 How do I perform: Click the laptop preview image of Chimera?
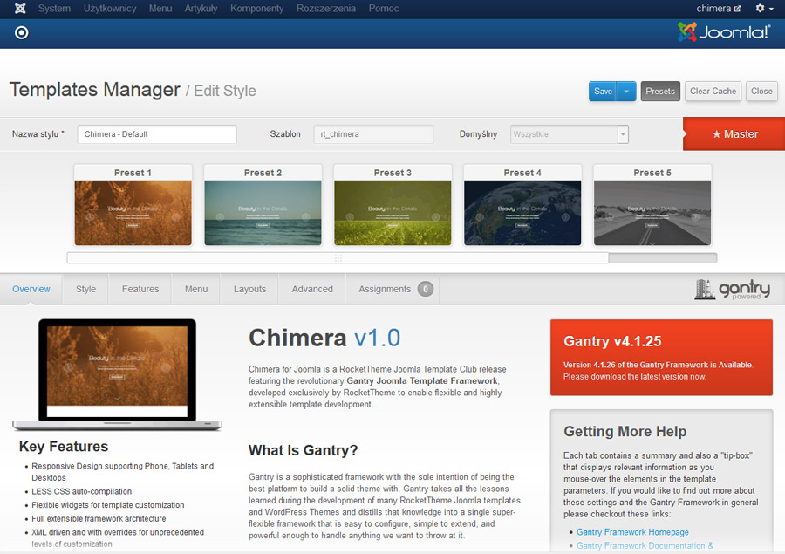pos(117,374)
